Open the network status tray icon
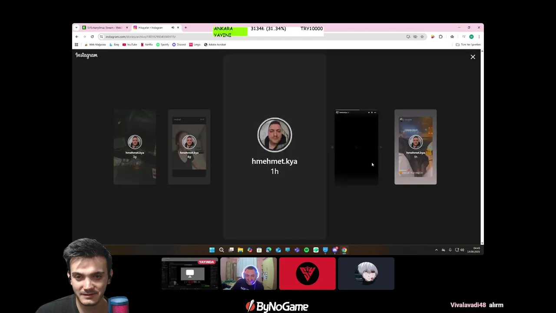The height and width of the screenshot is (313, 556). pos(457,250)
